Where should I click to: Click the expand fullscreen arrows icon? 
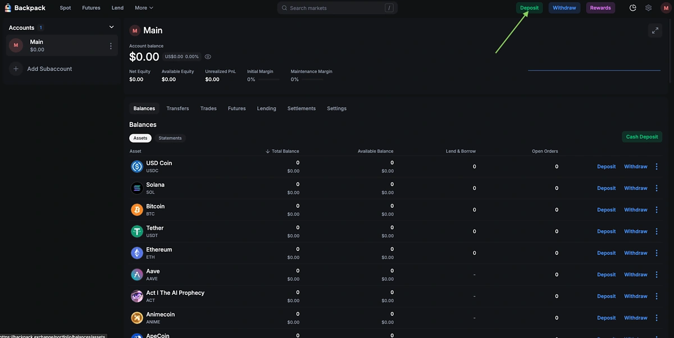tap(655, 31)
